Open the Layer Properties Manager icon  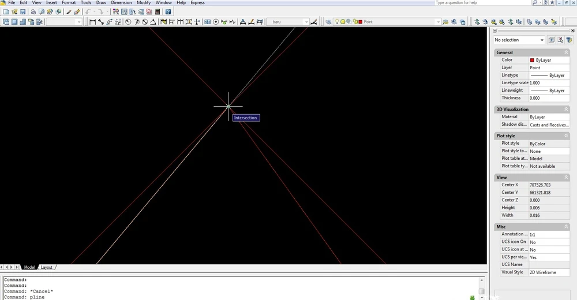tap(329, 22)
